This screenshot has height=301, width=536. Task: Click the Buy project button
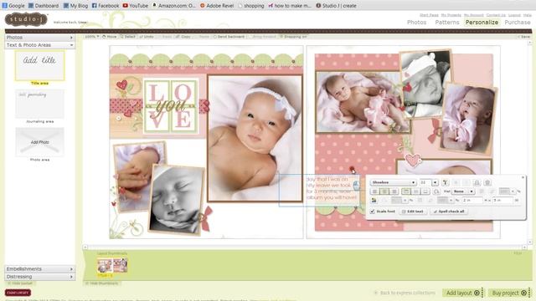tap(508, 293)
